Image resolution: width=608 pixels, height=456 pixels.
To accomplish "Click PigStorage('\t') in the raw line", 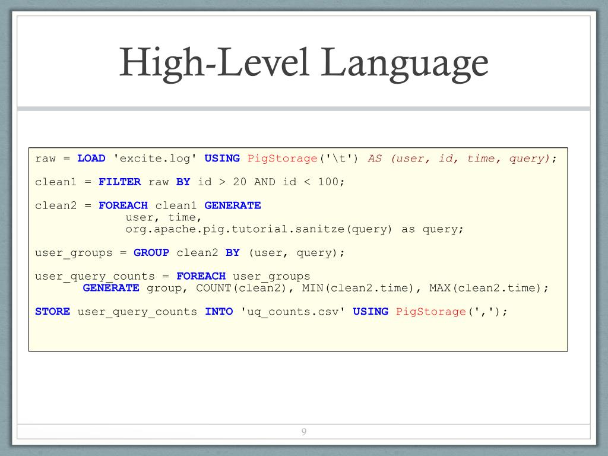I will pos(303,159).
